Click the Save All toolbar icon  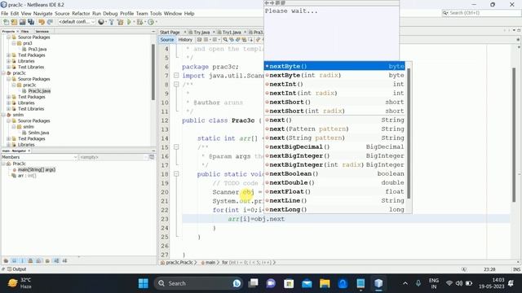coord(31,22)
